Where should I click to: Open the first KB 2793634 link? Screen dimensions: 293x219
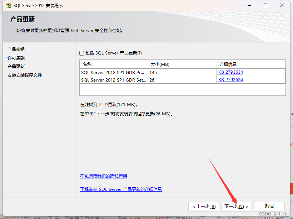point(230,72)
